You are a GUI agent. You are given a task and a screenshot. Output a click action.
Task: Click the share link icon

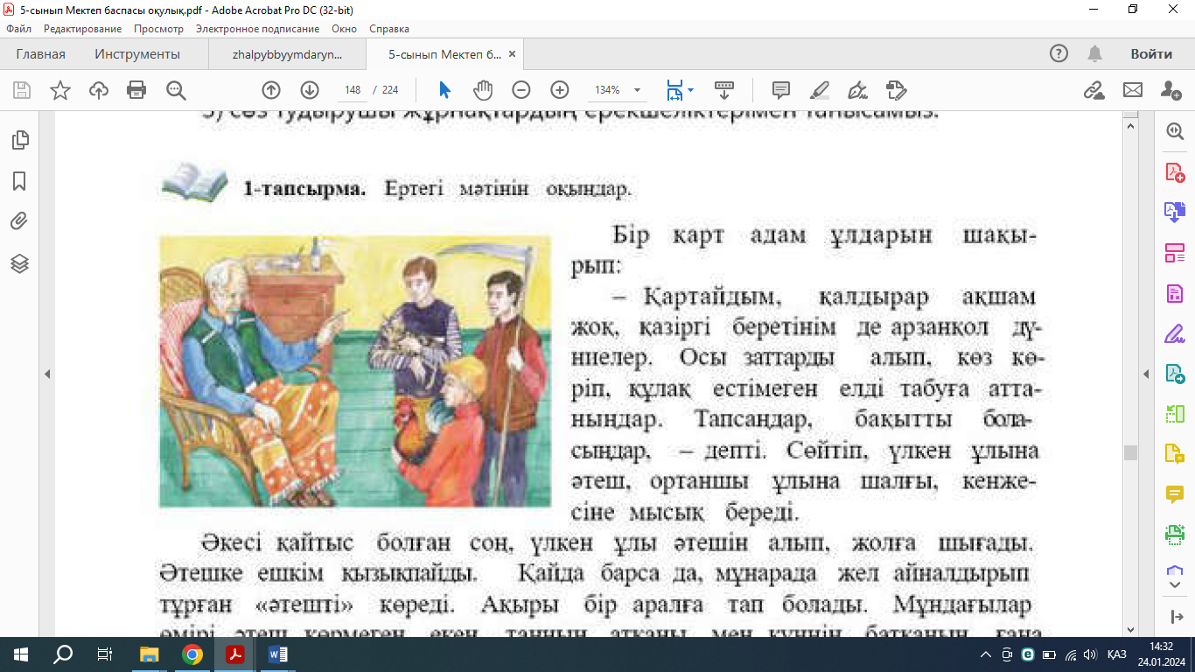pos(1094,90)
